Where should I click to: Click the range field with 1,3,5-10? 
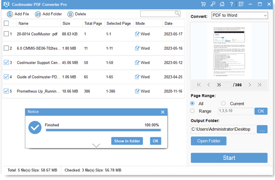(x=236, y=111)
